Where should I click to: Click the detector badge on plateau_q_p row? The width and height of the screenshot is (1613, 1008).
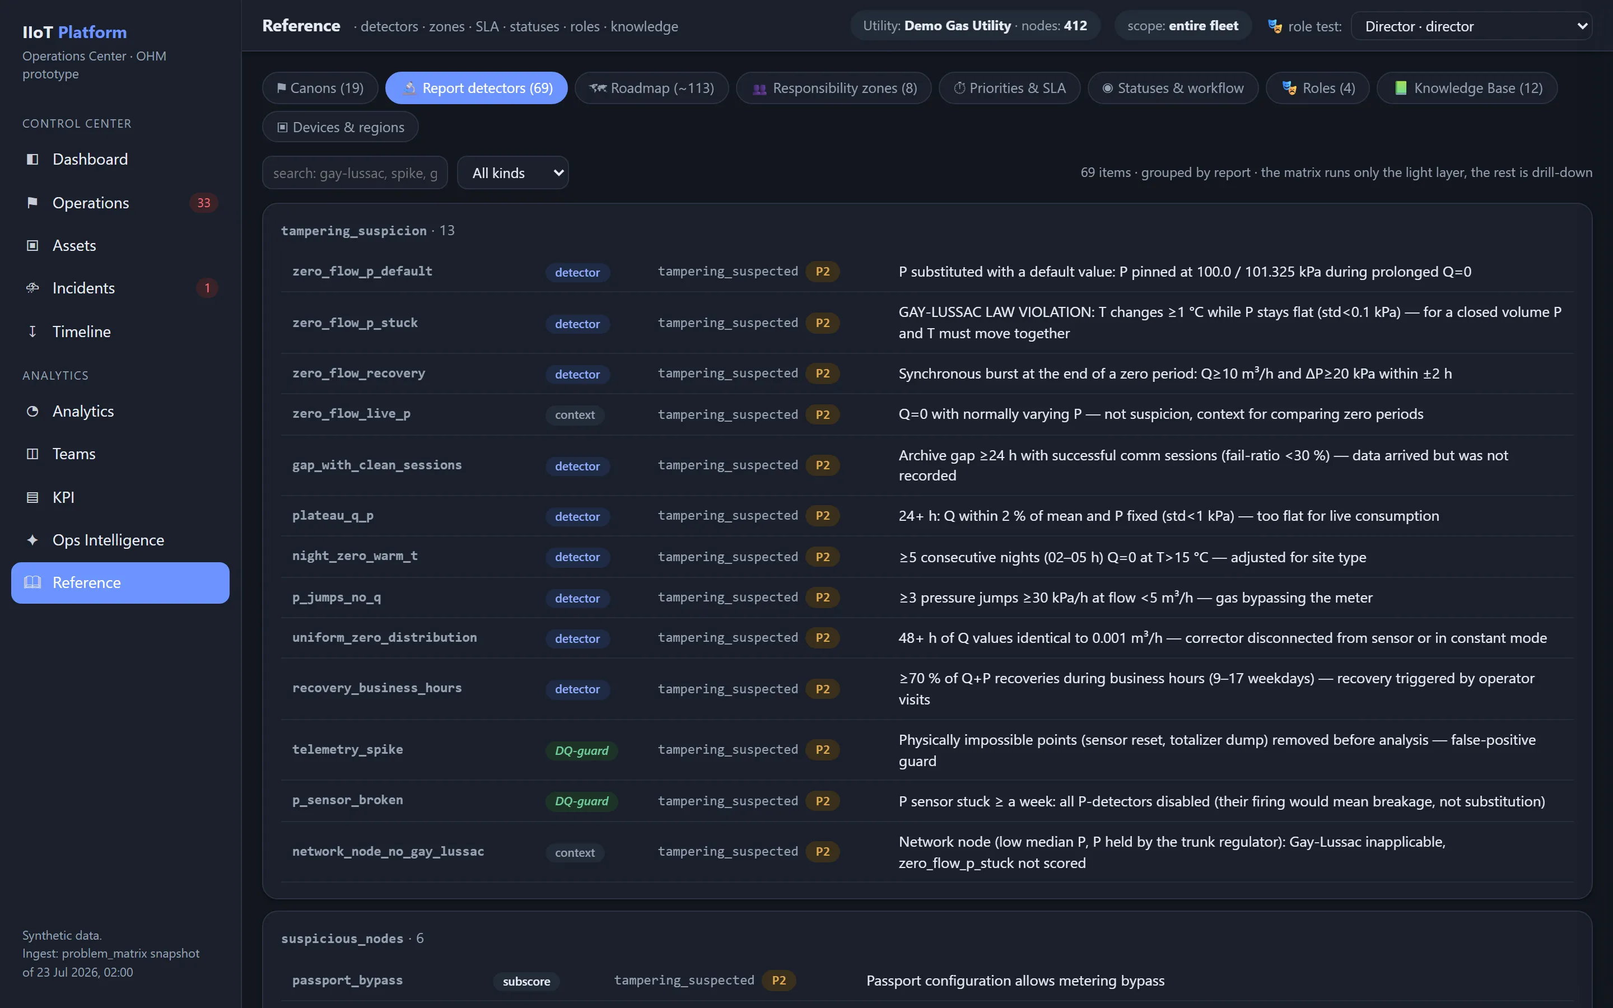click(x=577, y=517)
